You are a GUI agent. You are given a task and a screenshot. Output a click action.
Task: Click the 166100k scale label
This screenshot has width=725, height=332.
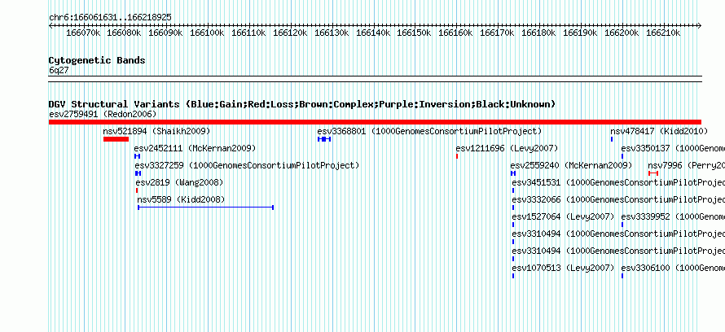pos(207,33)
